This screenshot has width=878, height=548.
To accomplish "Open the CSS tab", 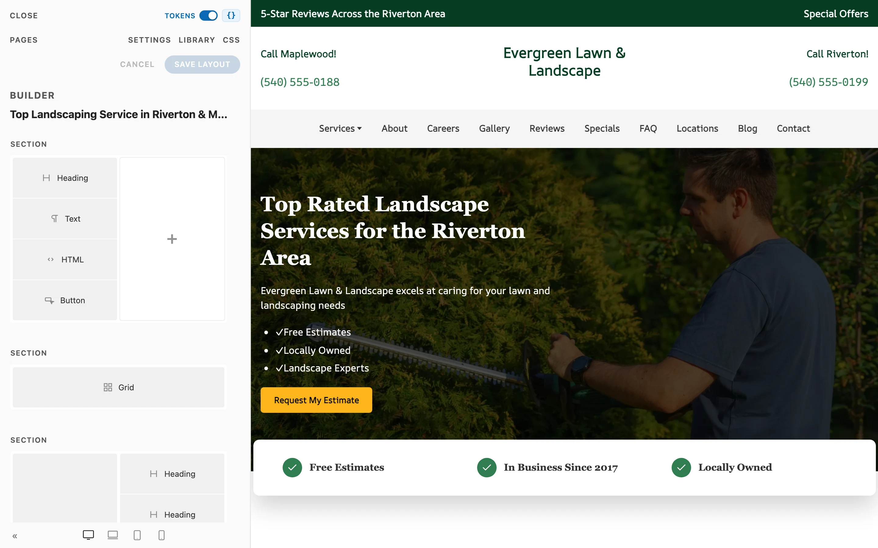I will coord(231,40).
